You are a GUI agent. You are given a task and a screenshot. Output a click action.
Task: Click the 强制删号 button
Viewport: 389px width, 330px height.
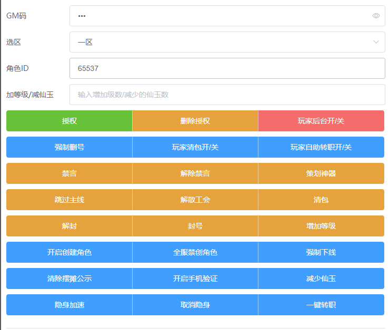pyautogui.click(x=69, y=147)
